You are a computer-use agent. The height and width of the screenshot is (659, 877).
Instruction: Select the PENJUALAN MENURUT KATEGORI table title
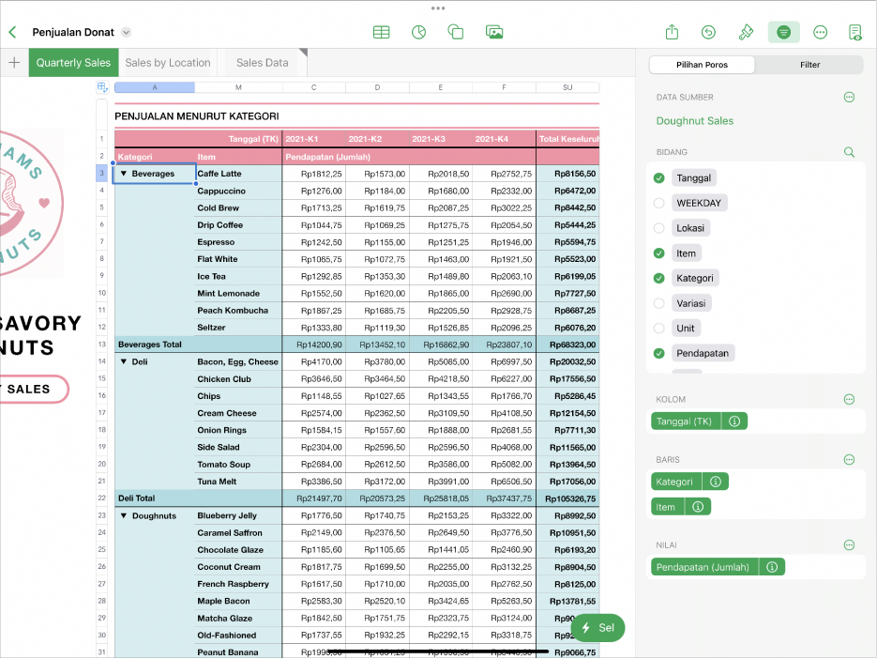coord(197,116)
